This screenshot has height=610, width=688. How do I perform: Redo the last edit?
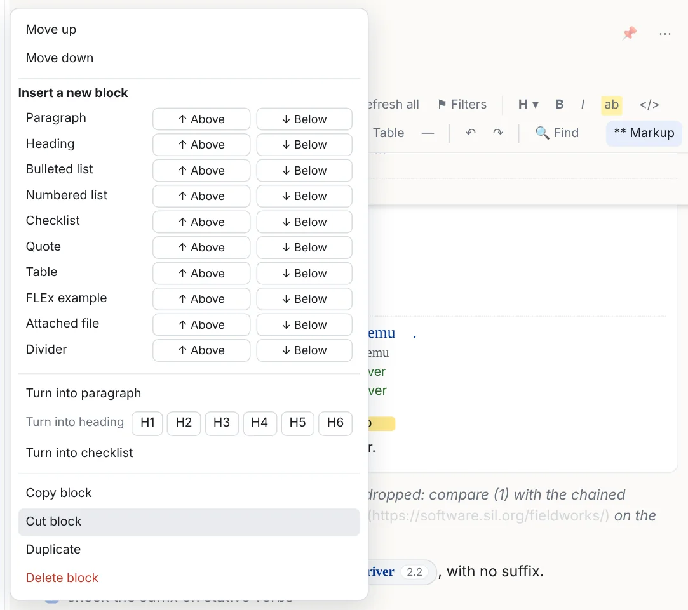(498, 133)
